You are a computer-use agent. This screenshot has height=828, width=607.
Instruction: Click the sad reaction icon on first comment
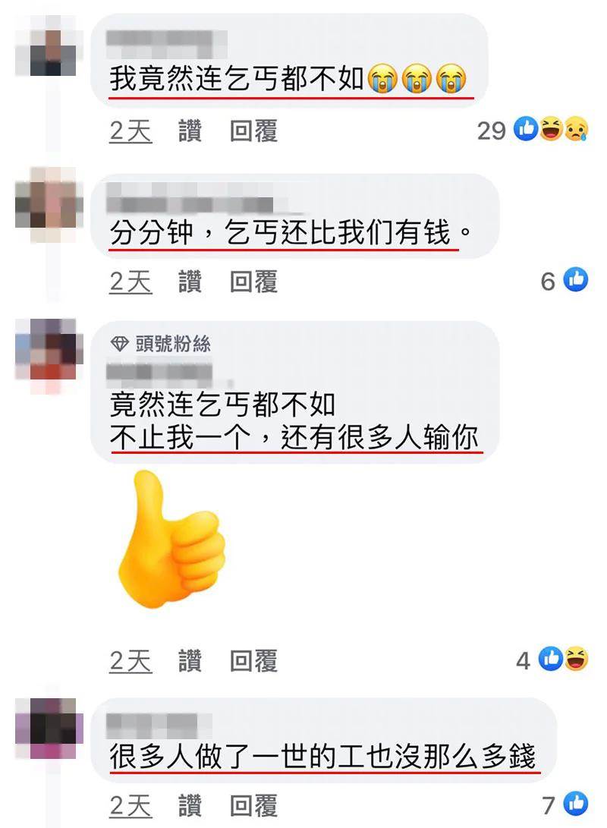coord(576,129)
